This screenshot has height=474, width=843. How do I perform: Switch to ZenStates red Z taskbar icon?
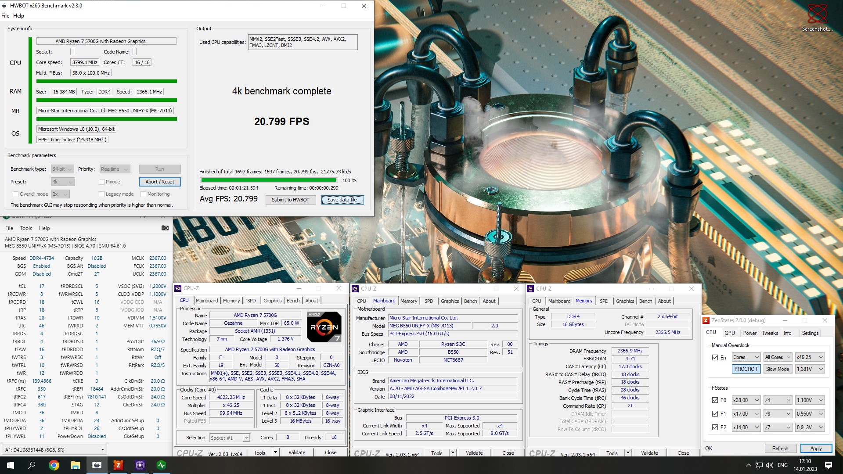118,465
